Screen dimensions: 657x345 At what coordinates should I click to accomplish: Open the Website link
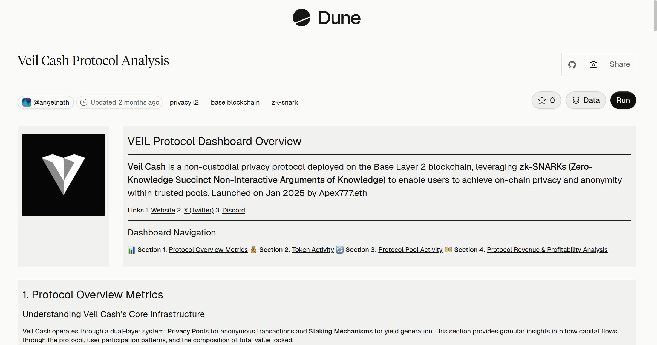163,210
